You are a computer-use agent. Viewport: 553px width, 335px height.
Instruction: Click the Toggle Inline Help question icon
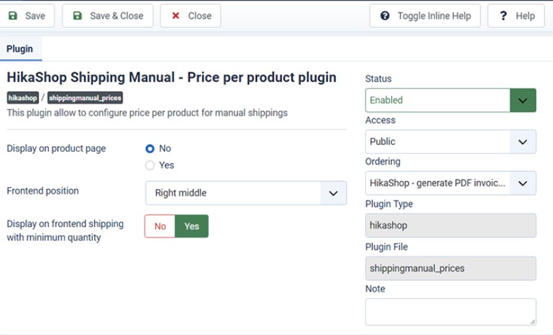pyautogui.click(x=385, y=16)
